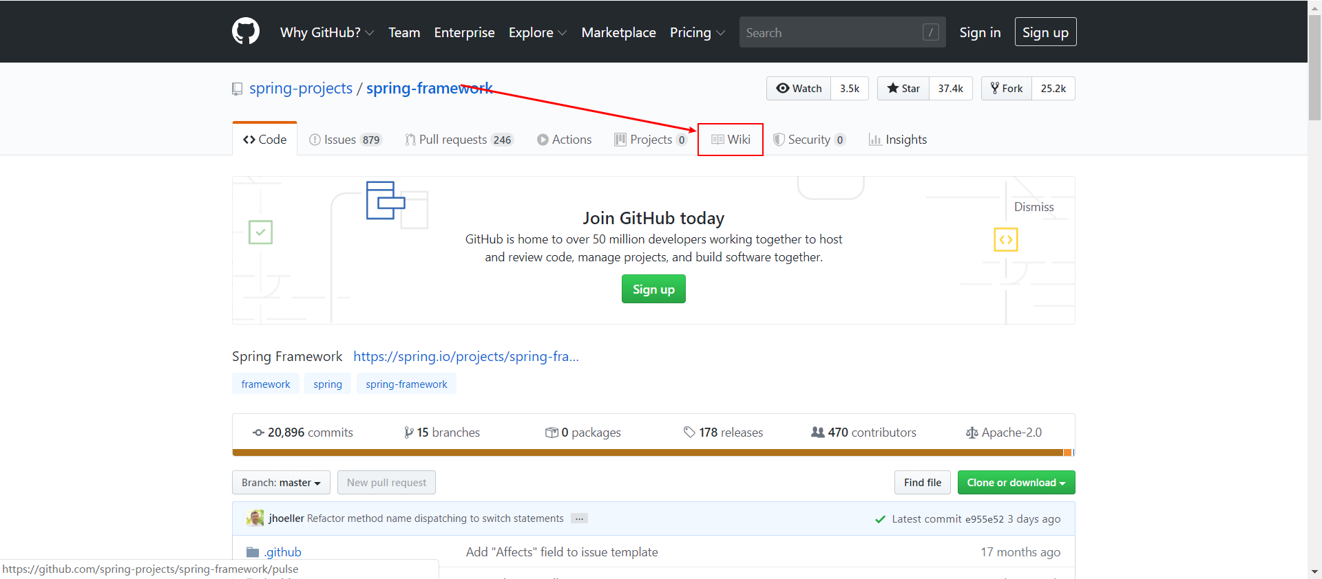Open the Apache-2.0 license link
The height and width of the screenshot is (579, 1322).
[x=1004, y=432]
